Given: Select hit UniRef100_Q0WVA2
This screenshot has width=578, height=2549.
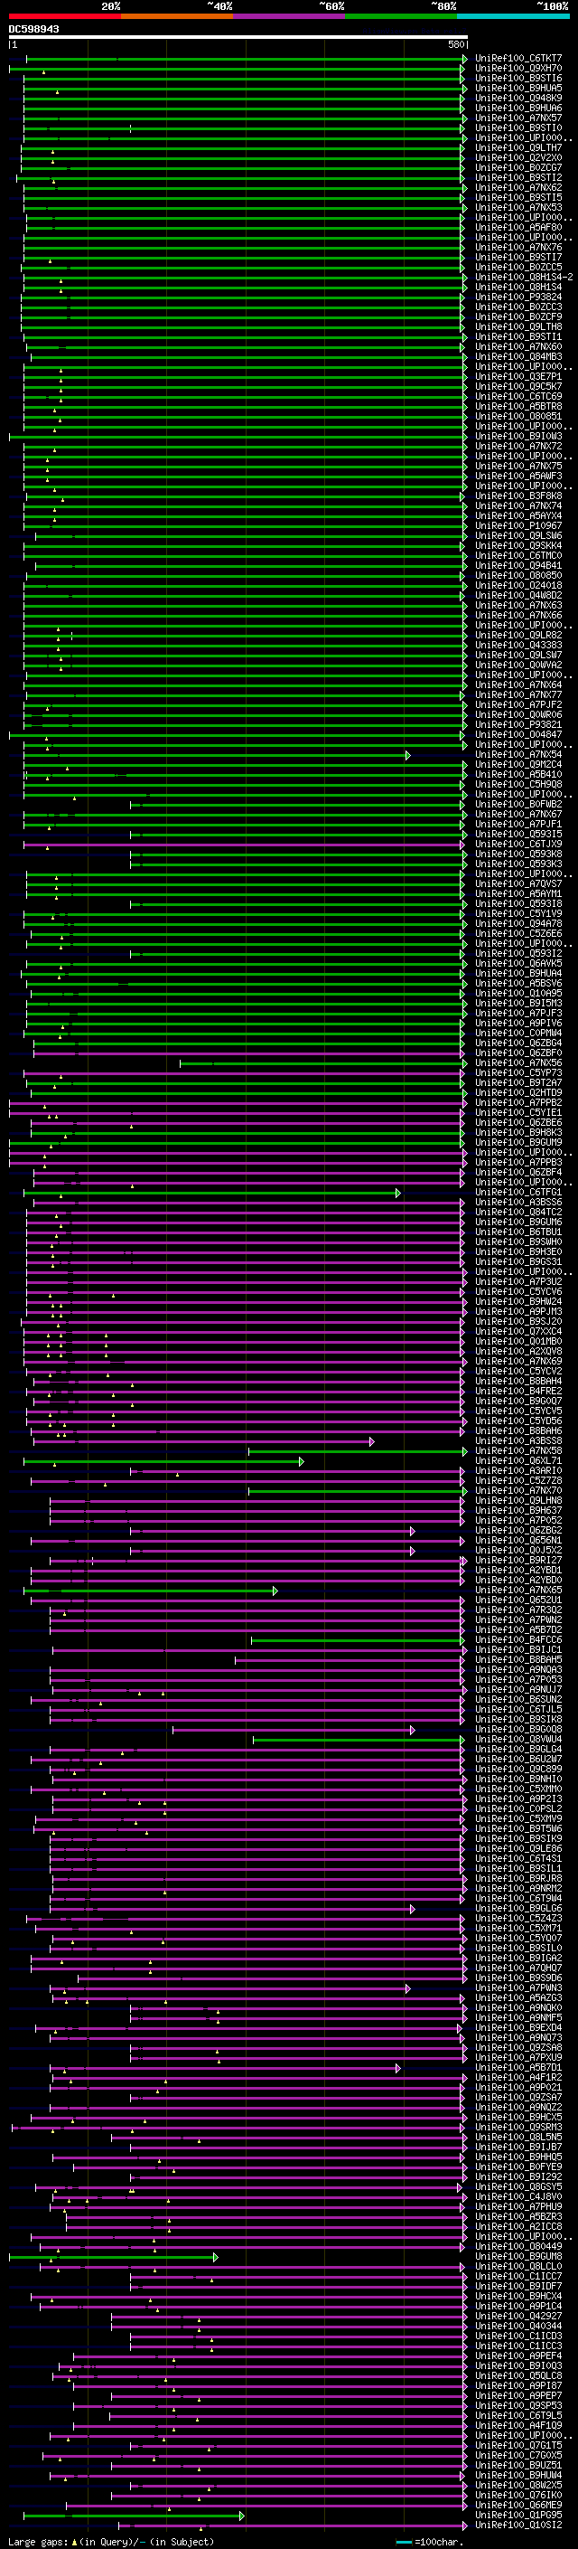Looking at the screenshot, I should point(517,666).
